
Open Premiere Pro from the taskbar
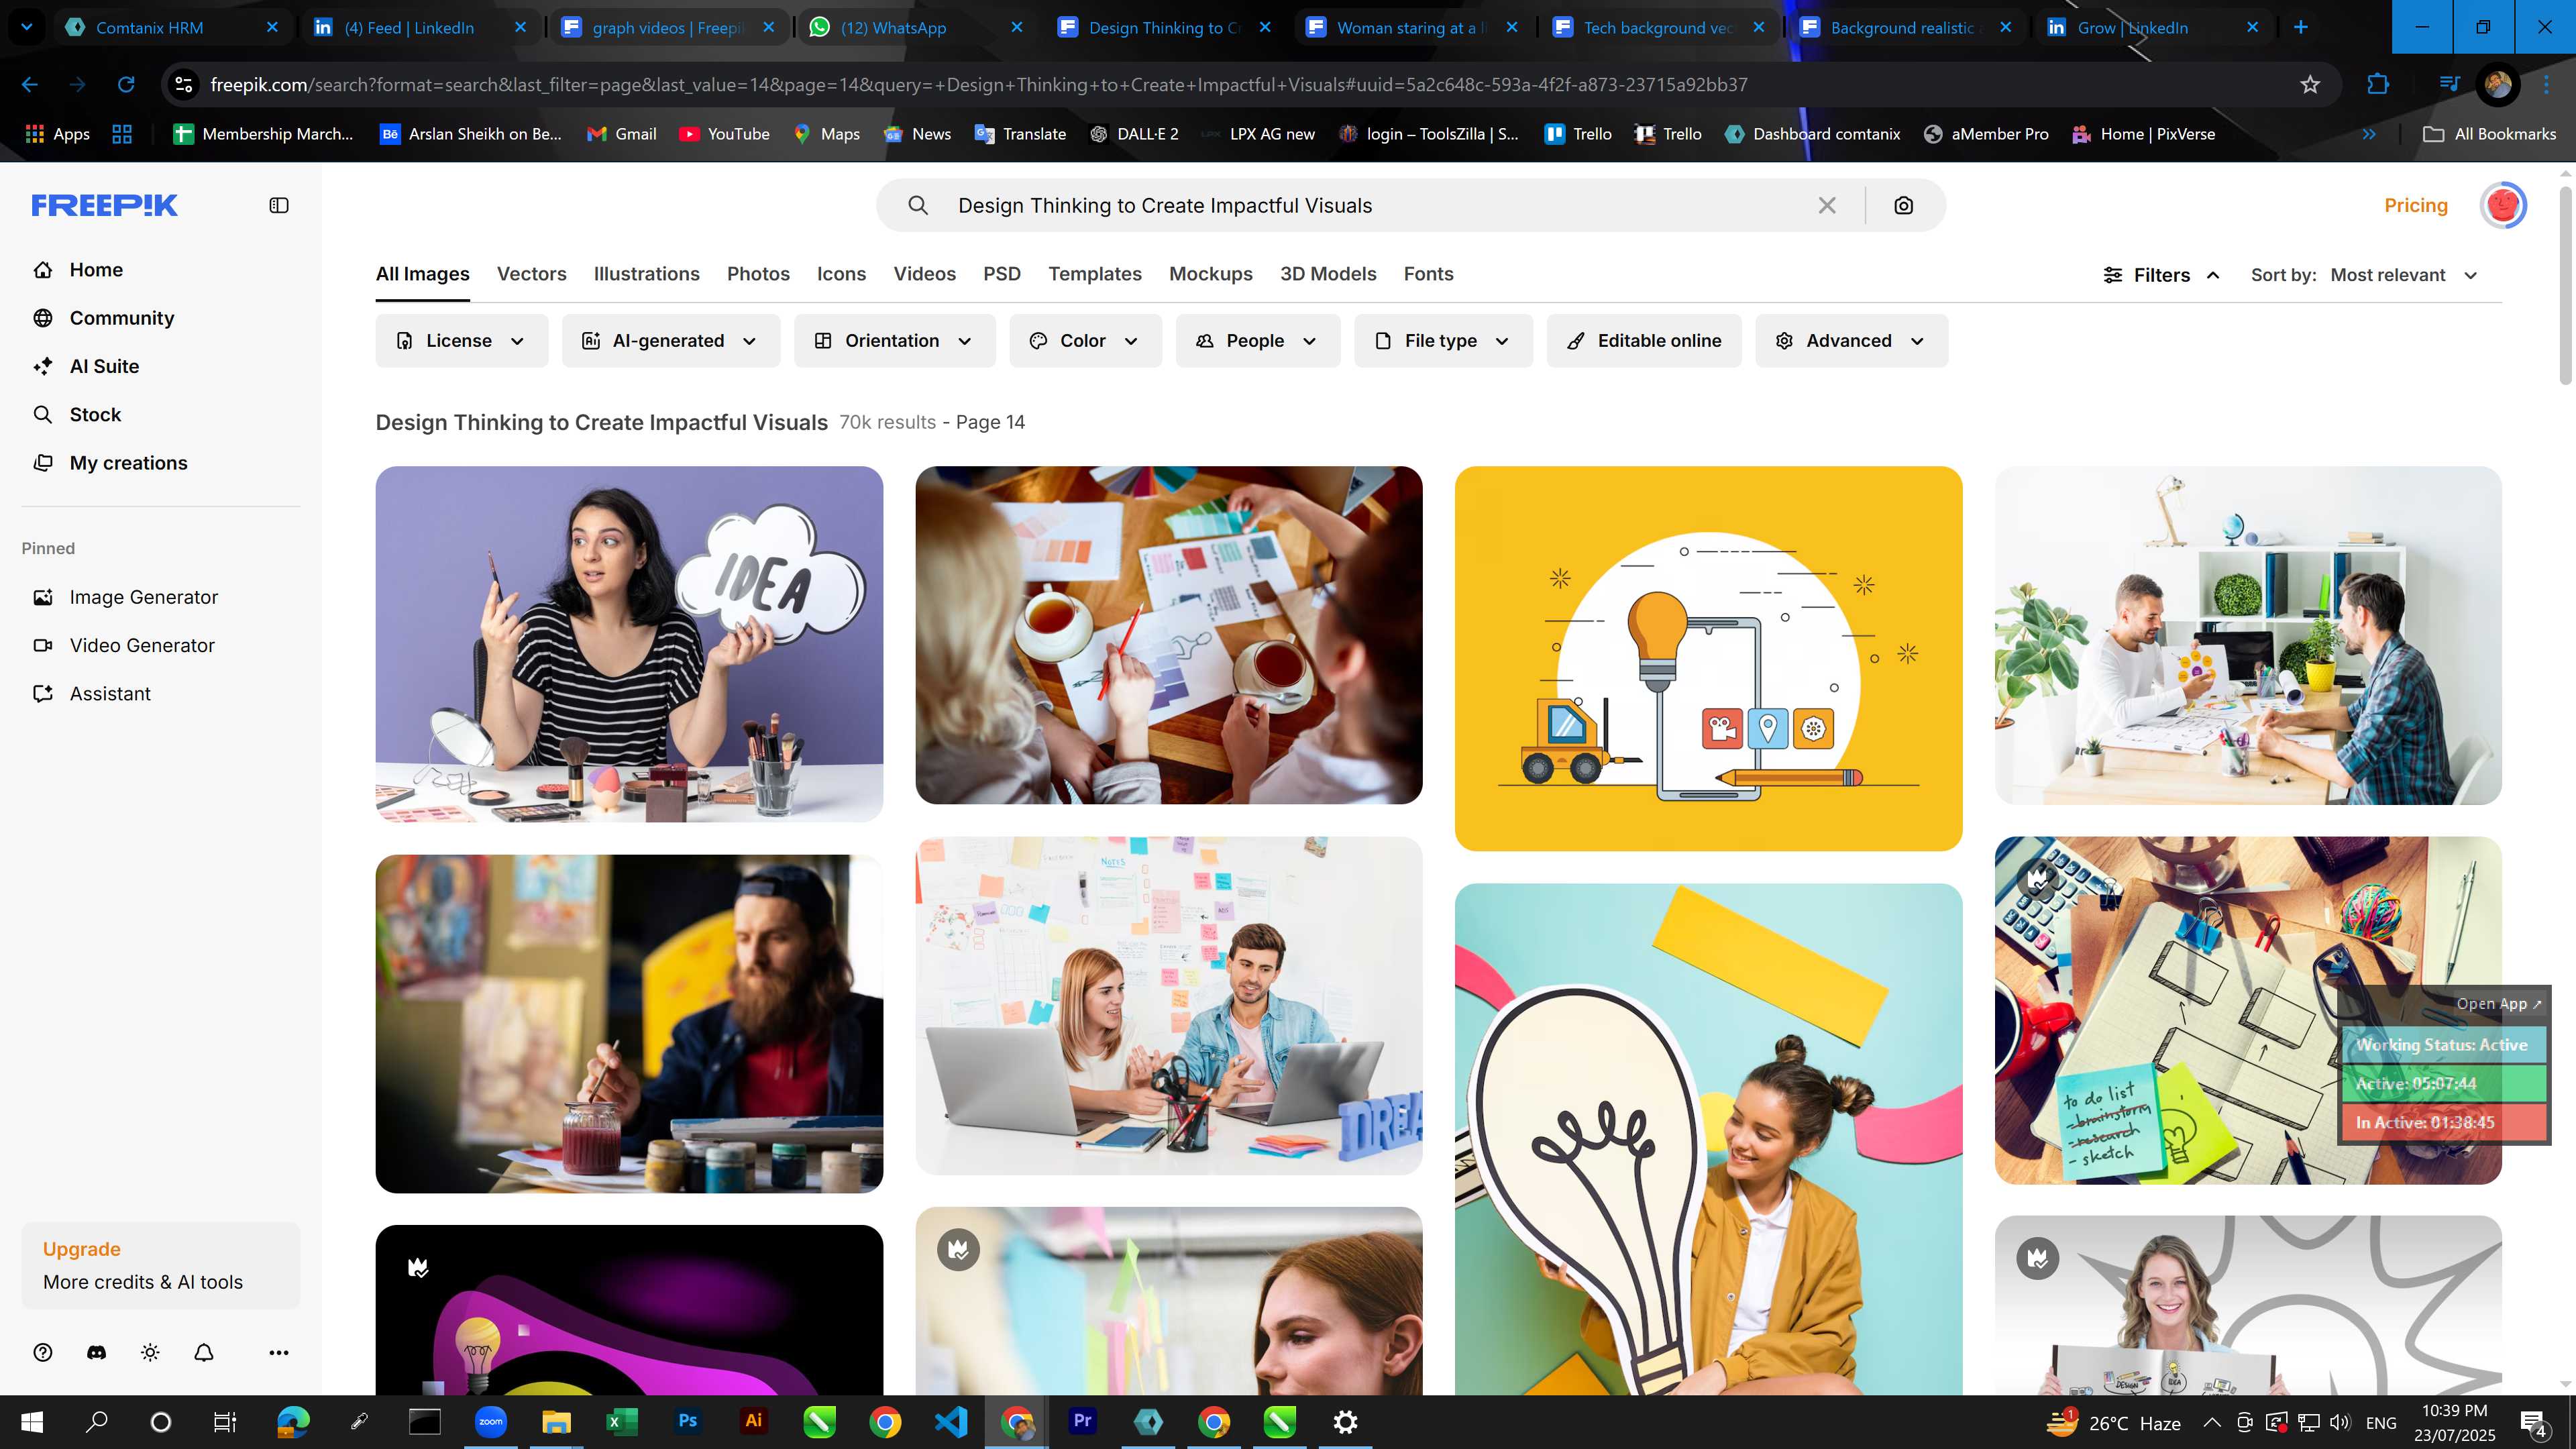1082,1421
